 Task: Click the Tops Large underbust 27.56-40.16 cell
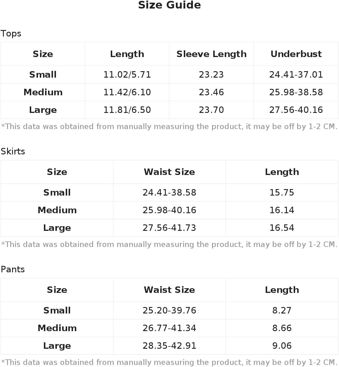[x=296, y=110]
